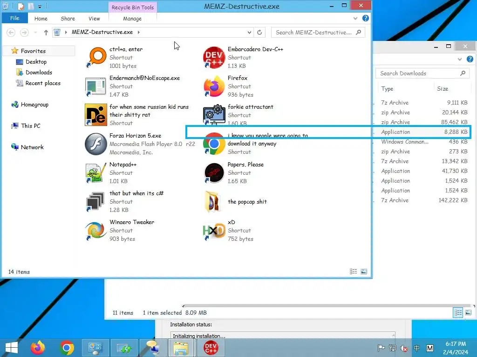Open Quick Access Toolbar customize dropdown

click(x=40, y=7)
